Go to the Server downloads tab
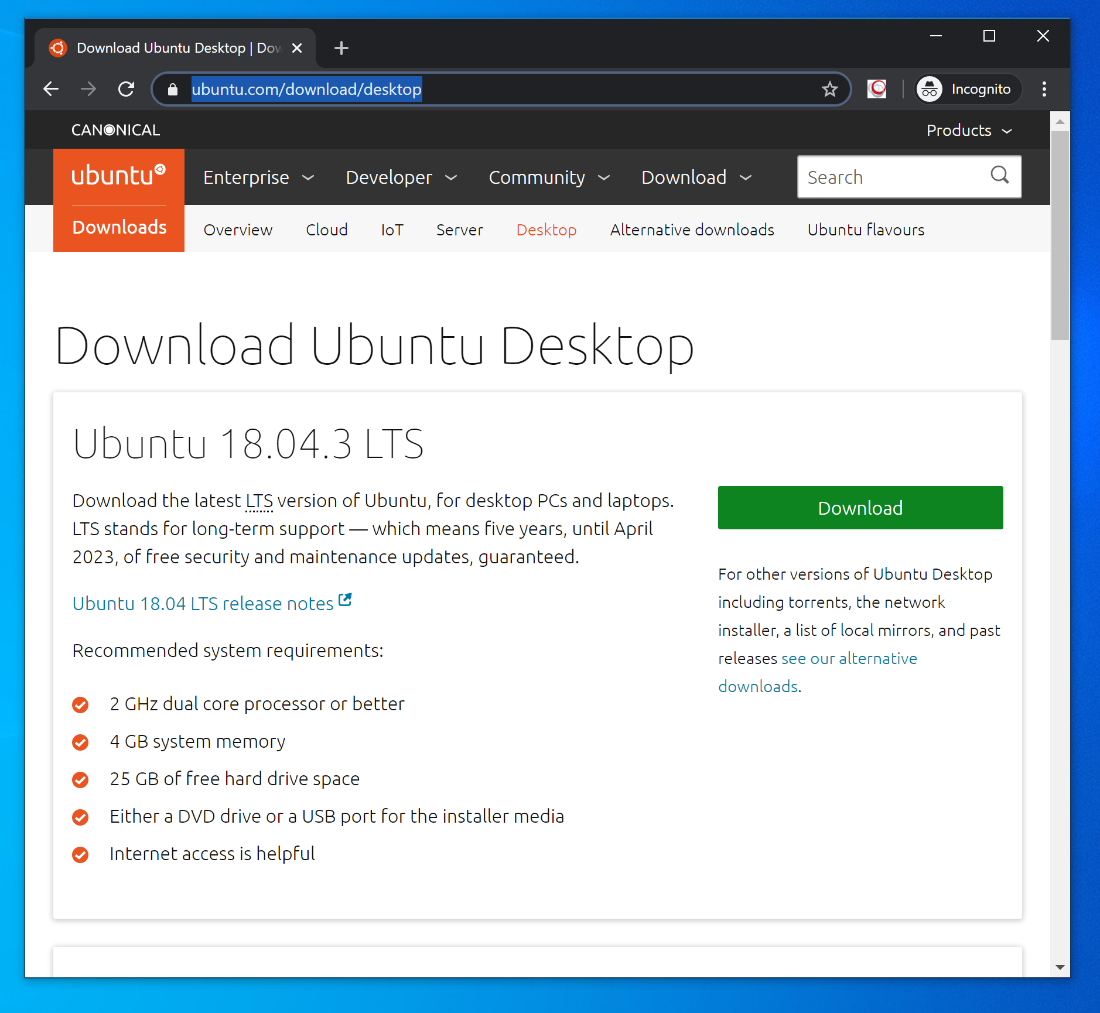Image resolution: width=1100 pixels, height=1013 pixels. click(459, 230)
